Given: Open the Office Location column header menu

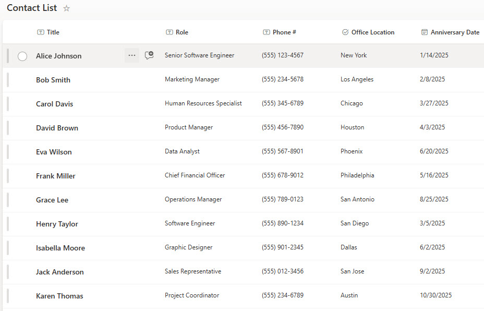Looking at the screenshot, I should tap(372, 32).
